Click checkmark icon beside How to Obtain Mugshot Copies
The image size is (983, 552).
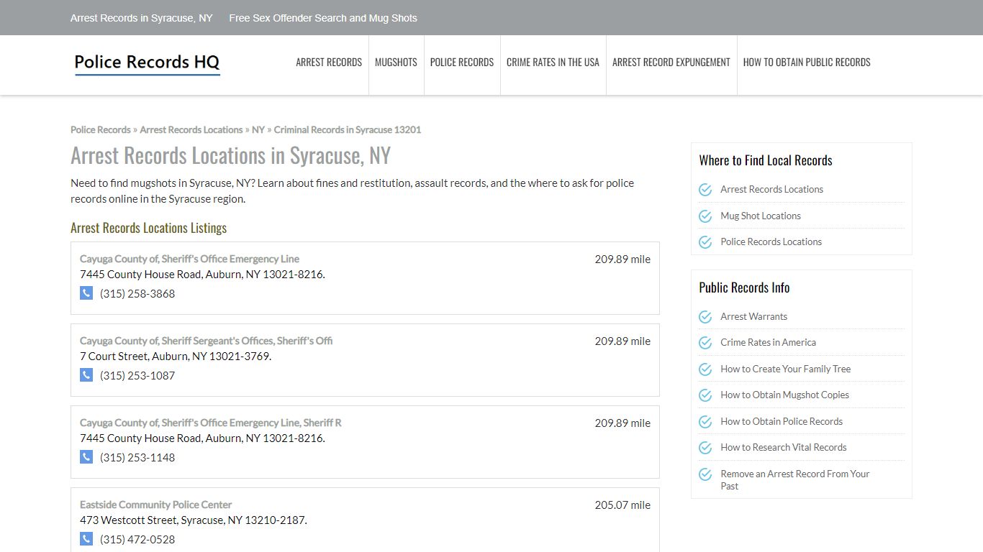click(705, 395)
